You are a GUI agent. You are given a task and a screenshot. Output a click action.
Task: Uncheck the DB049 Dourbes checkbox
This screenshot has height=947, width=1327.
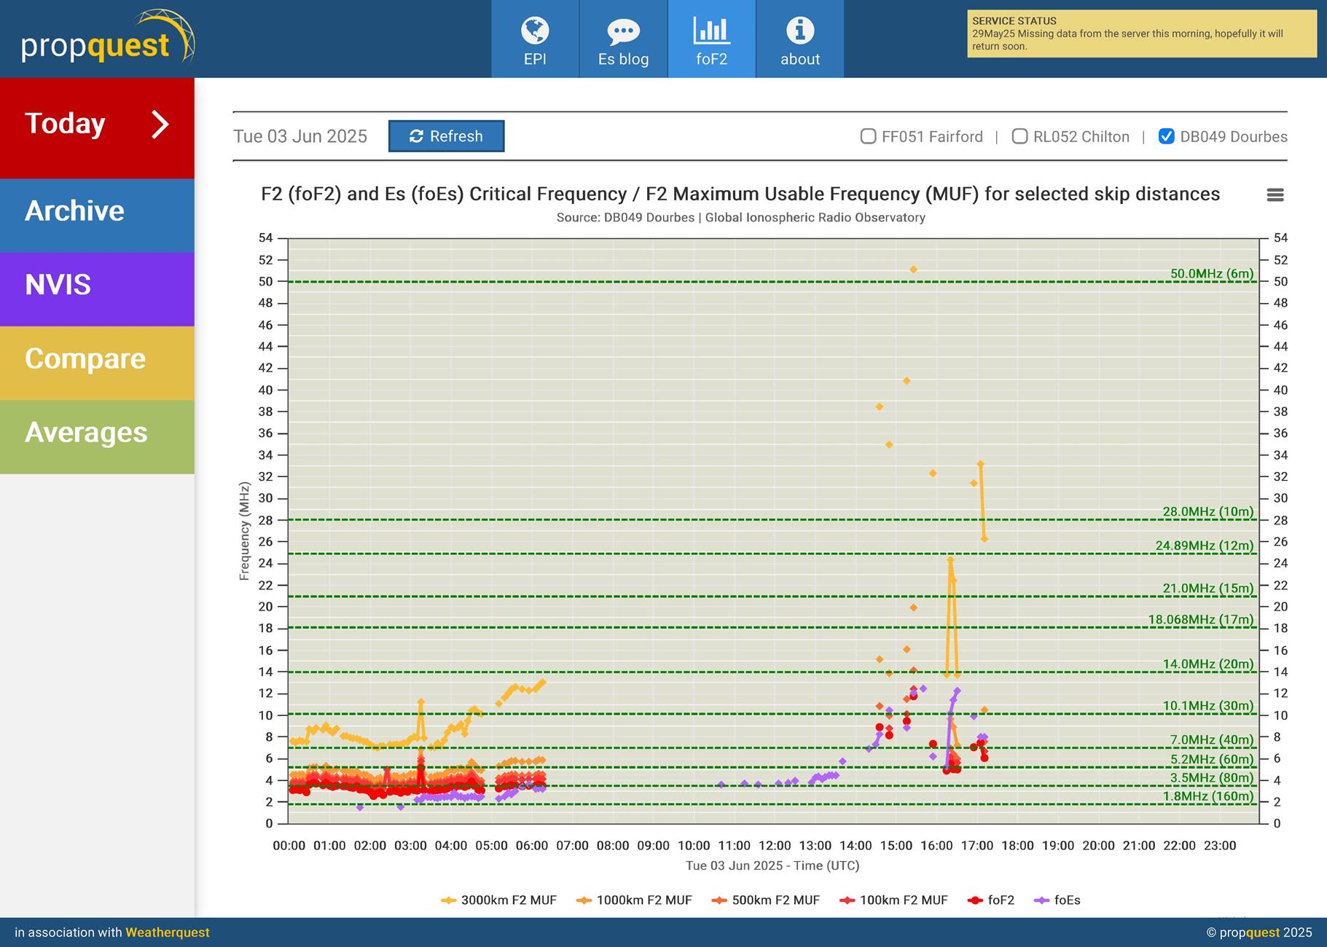pyautogui.click(x=1167, y=136)
